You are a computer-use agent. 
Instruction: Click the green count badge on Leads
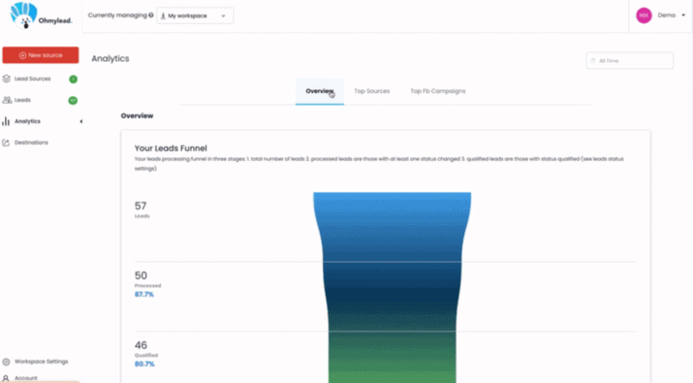(x=73, y=101)
